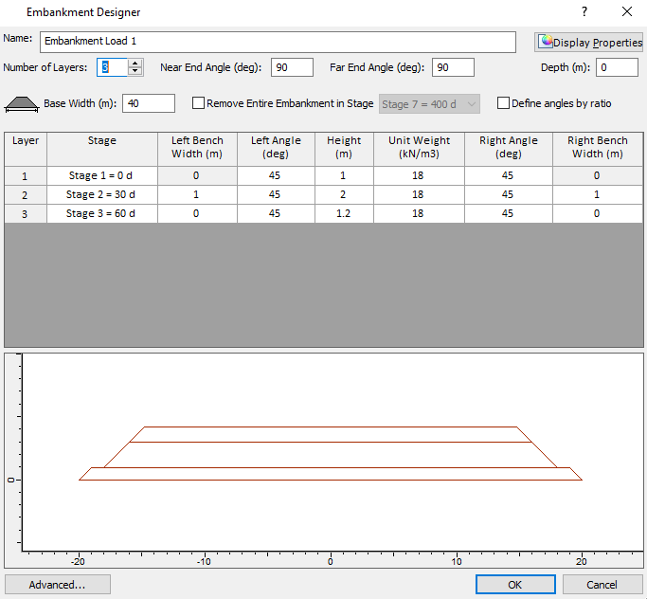Click the Near End Angle input field
Viewport: 647px width, 599px height.
click(292, 67)
